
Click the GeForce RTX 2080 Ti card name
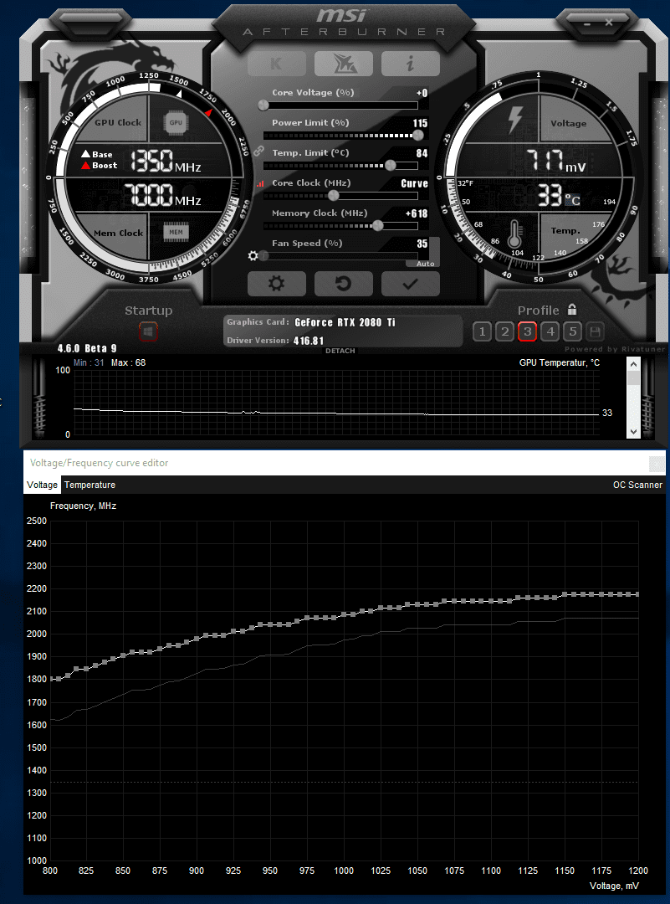click(x=345, y=322)
